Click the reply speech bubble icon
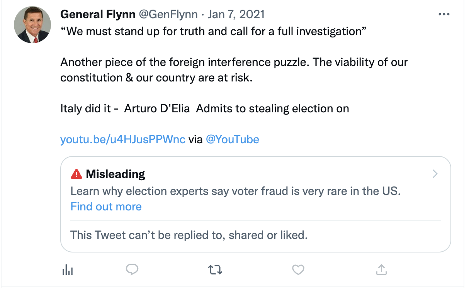Screen dimensions: 469x288 click(x=132, y=270)
